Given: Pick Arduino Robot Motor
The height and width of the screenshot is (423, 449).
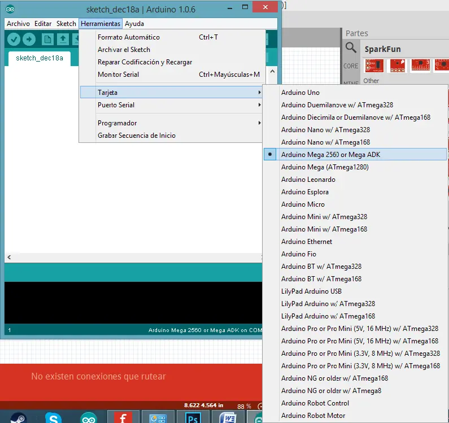Looking at the screenshot, I should point(355,416).
